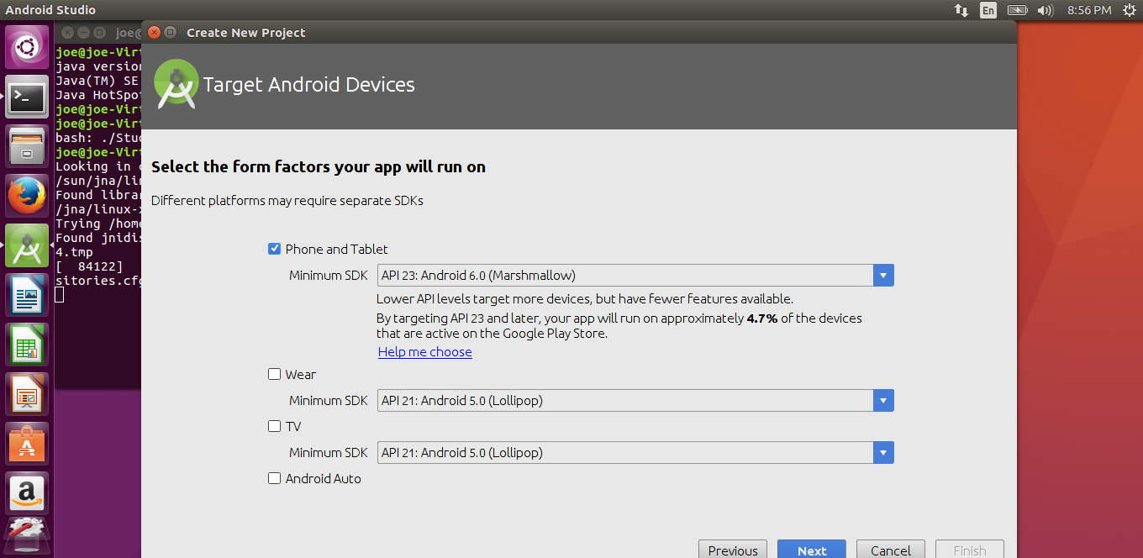Switch to Android Studio dock icon
The height and width of the screenshot is (558, 1143).
click(x=28, y=245)
